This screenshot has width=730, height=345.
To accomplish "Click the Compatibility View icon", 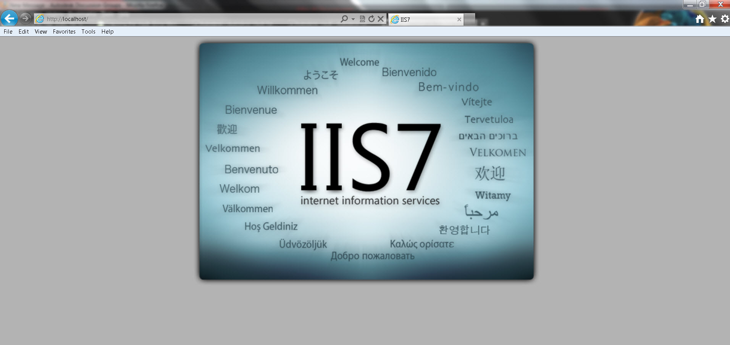I will 362,19.
